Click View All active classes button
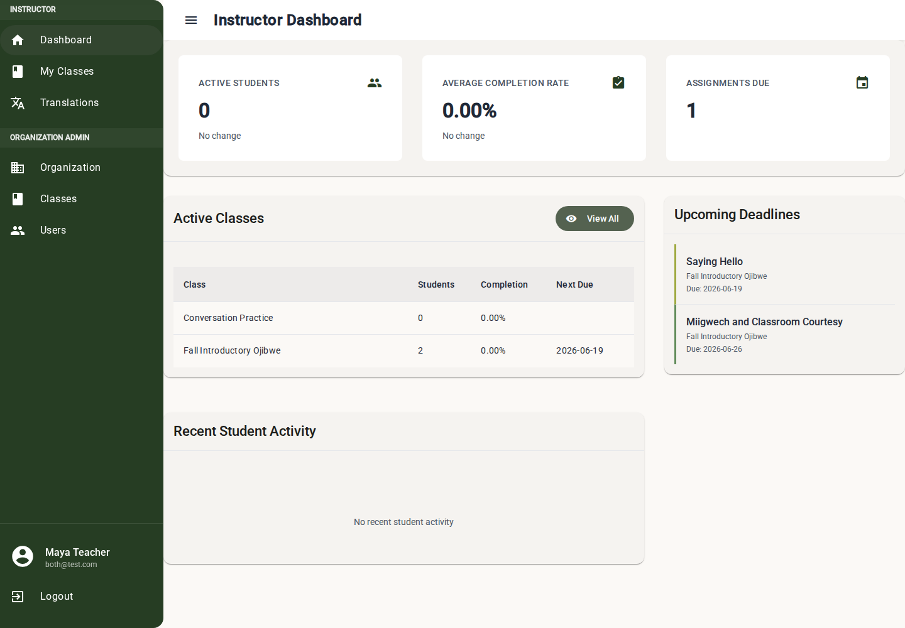Viewport: 905px width, 628px height. coord(595,219)
